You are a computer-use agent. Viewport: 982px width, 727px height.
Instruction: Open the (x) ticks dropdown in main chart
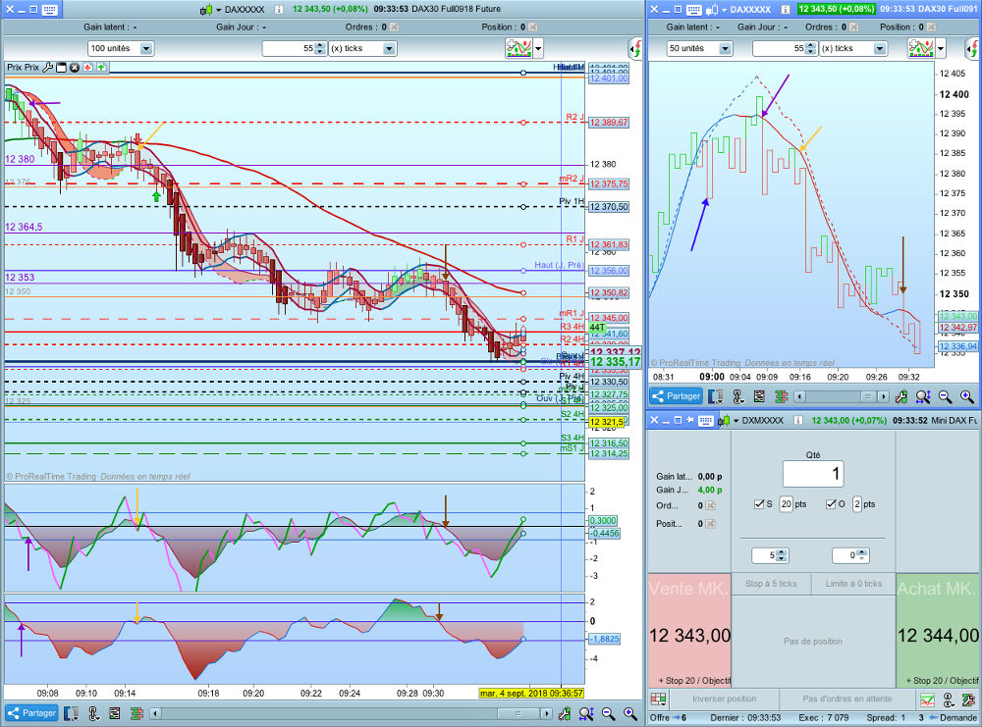pyautogui.click(x=389, y=48)
